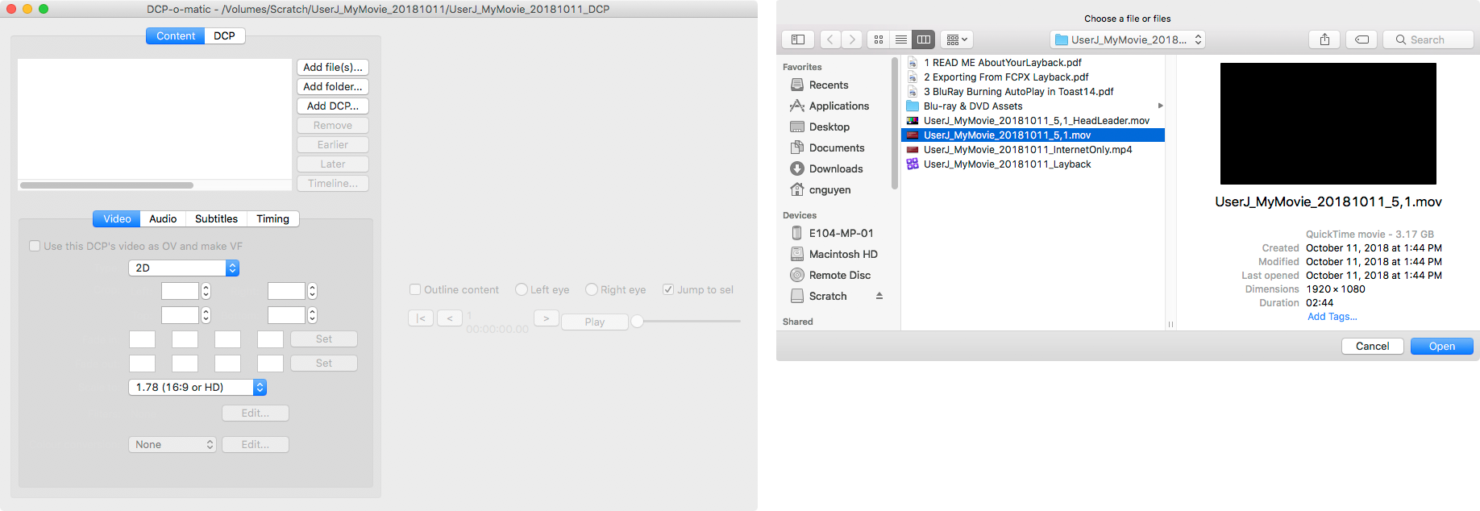Click the file dialog sidebar scrollbar
The image size is (1480, 511).
coord(895,123)
